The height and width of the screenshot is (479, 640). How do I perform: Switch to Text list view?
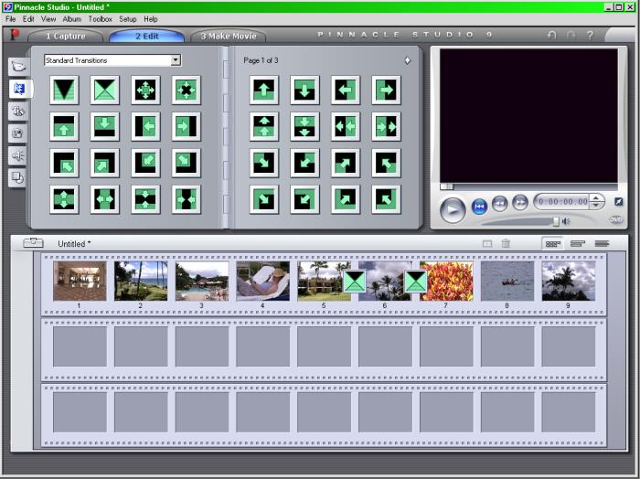point(602,244)
